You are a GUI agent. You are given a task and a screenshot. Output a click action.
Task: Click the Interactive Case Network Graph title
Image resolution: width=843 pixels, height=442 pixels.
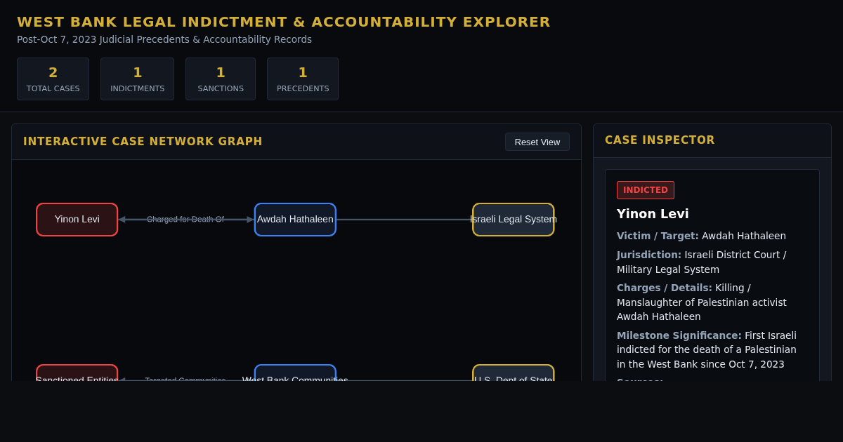click(143, 142)
